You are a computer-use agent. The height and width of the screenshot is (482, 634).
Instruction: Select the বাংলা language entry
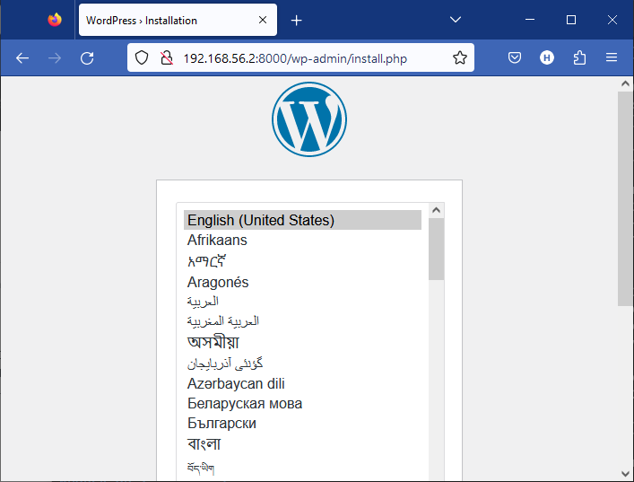[x=302, y=444]
